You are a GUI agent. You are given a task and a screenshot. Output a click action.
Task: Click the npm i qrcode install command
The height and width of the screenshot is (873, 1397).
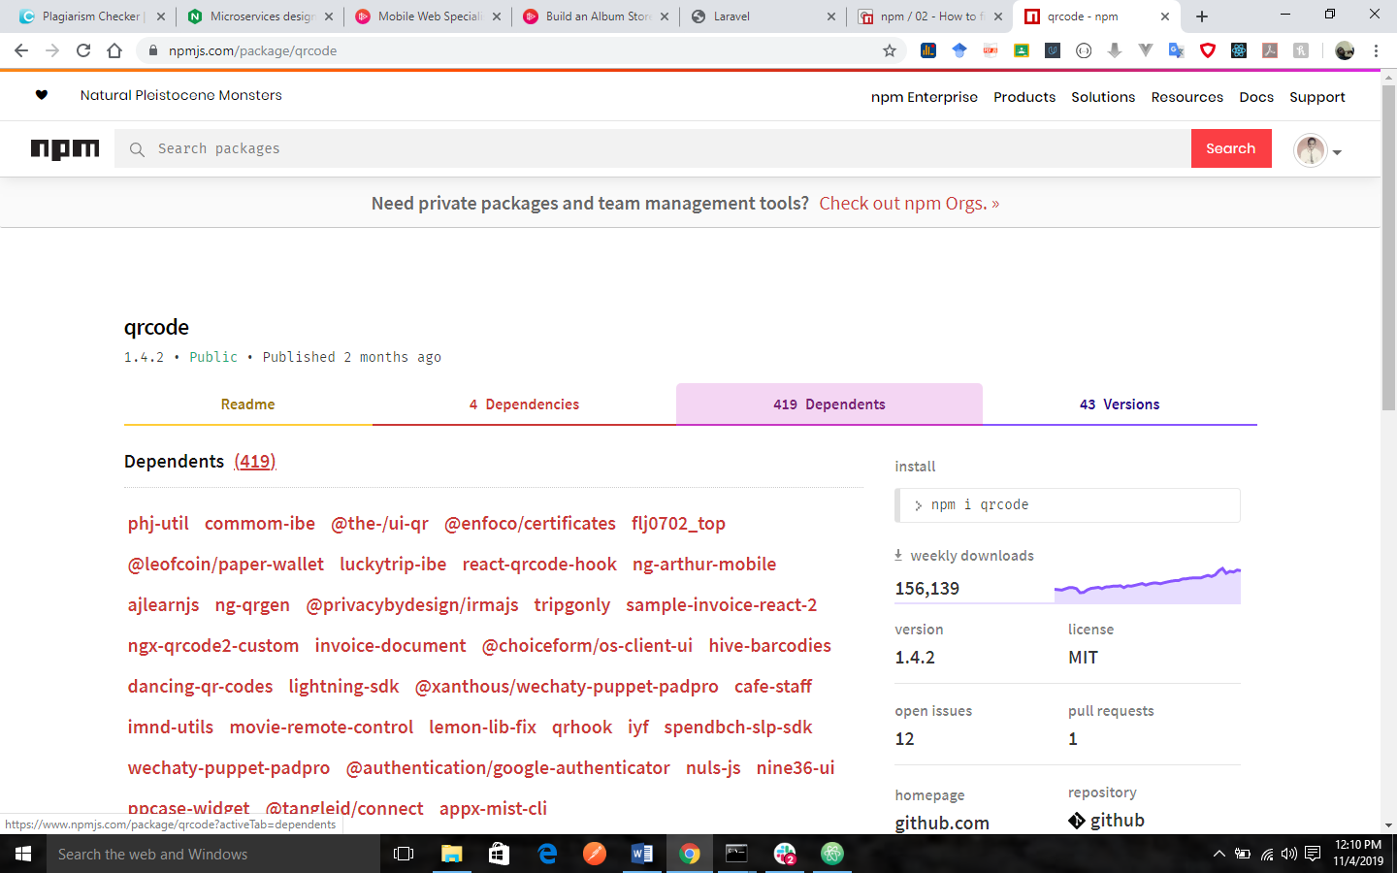tap(1067, 505)
